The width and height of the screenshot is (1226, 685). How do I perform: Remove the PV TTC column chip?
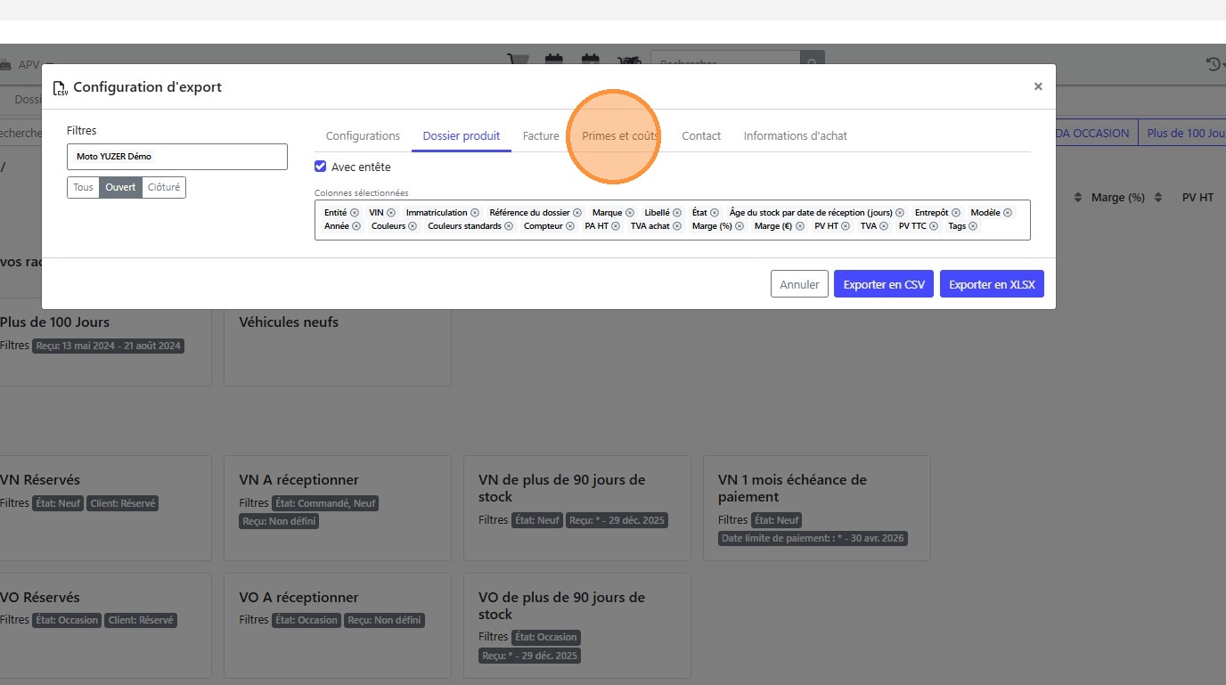point(934,226)
